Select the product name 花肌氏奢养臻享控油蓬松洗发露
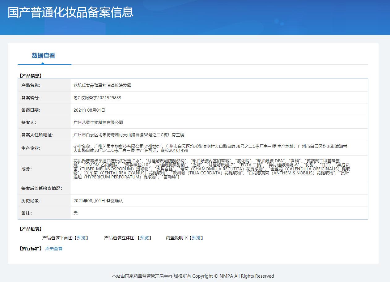 [x=102, y=85]
